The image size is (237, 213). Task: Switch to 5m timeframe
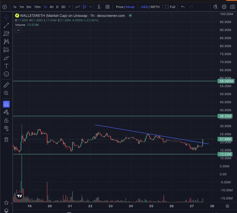pyautogui.click(x=29, y=7)
